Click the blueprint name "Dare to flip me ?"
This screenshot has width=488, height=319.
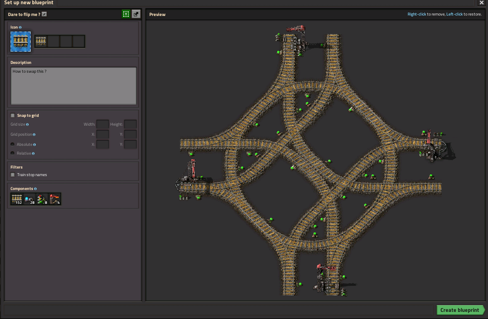coord(24,14)
